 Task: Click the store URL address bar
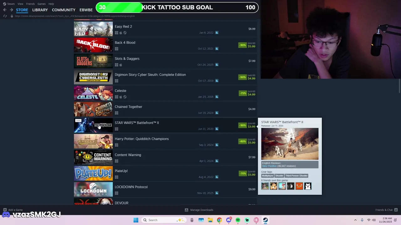click(x=75, y=16)
